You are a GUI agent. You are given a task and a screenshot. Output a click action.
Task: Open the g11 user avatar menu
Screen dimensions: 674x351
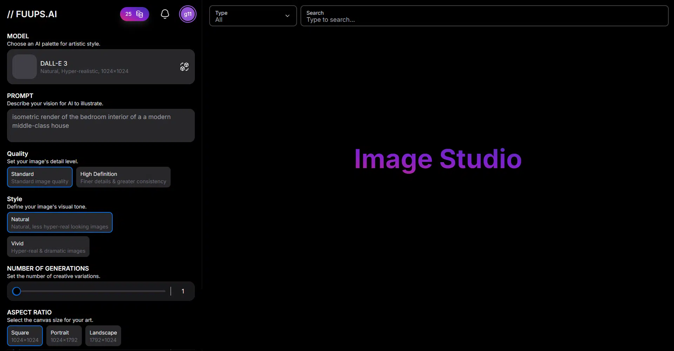point(188,14)
